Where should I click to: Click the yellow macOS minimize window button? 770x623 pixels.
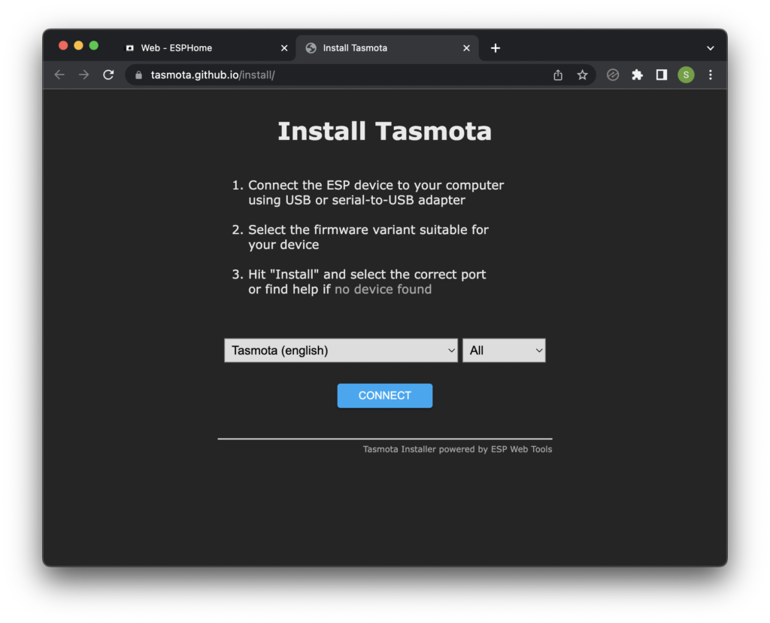click(78, 46)
